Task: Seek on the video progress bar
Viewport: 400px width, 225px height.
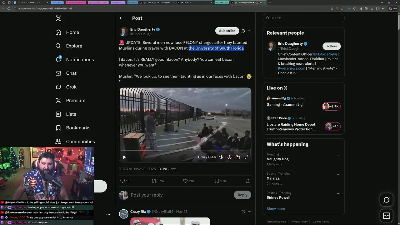Action: 185,150
